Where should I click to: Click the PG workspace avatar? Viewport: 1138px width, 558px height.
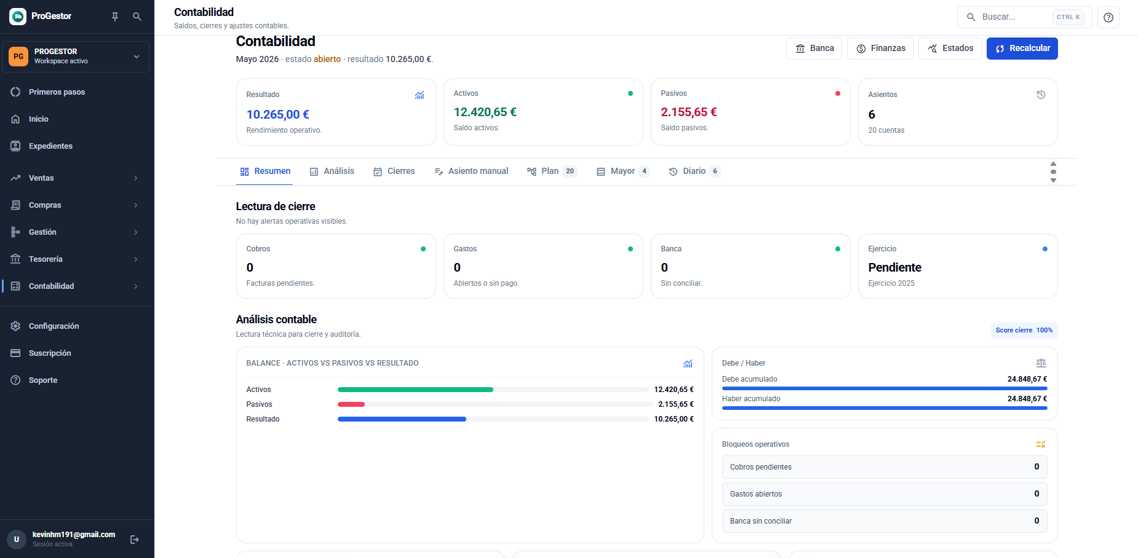pos(18,57)
